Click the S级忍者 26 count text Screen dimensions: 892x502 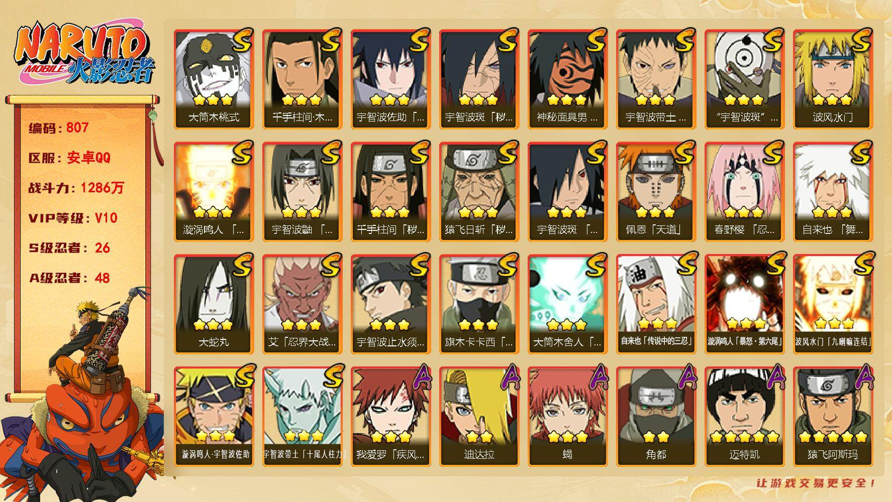[69, 248]
